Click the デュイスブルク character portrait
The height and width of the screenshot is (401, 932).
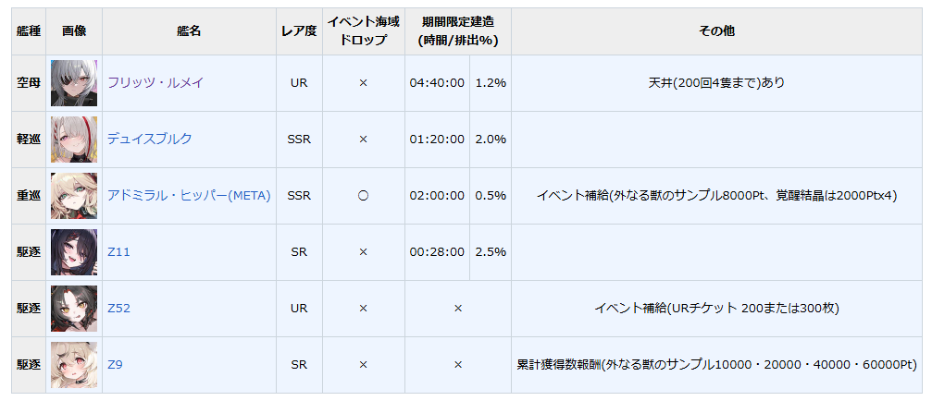74,140
